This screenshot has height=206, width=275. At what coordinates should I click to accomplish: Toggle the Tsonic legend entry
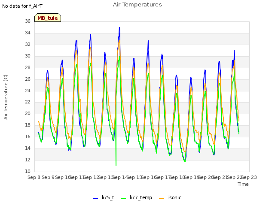click(170, 197)
